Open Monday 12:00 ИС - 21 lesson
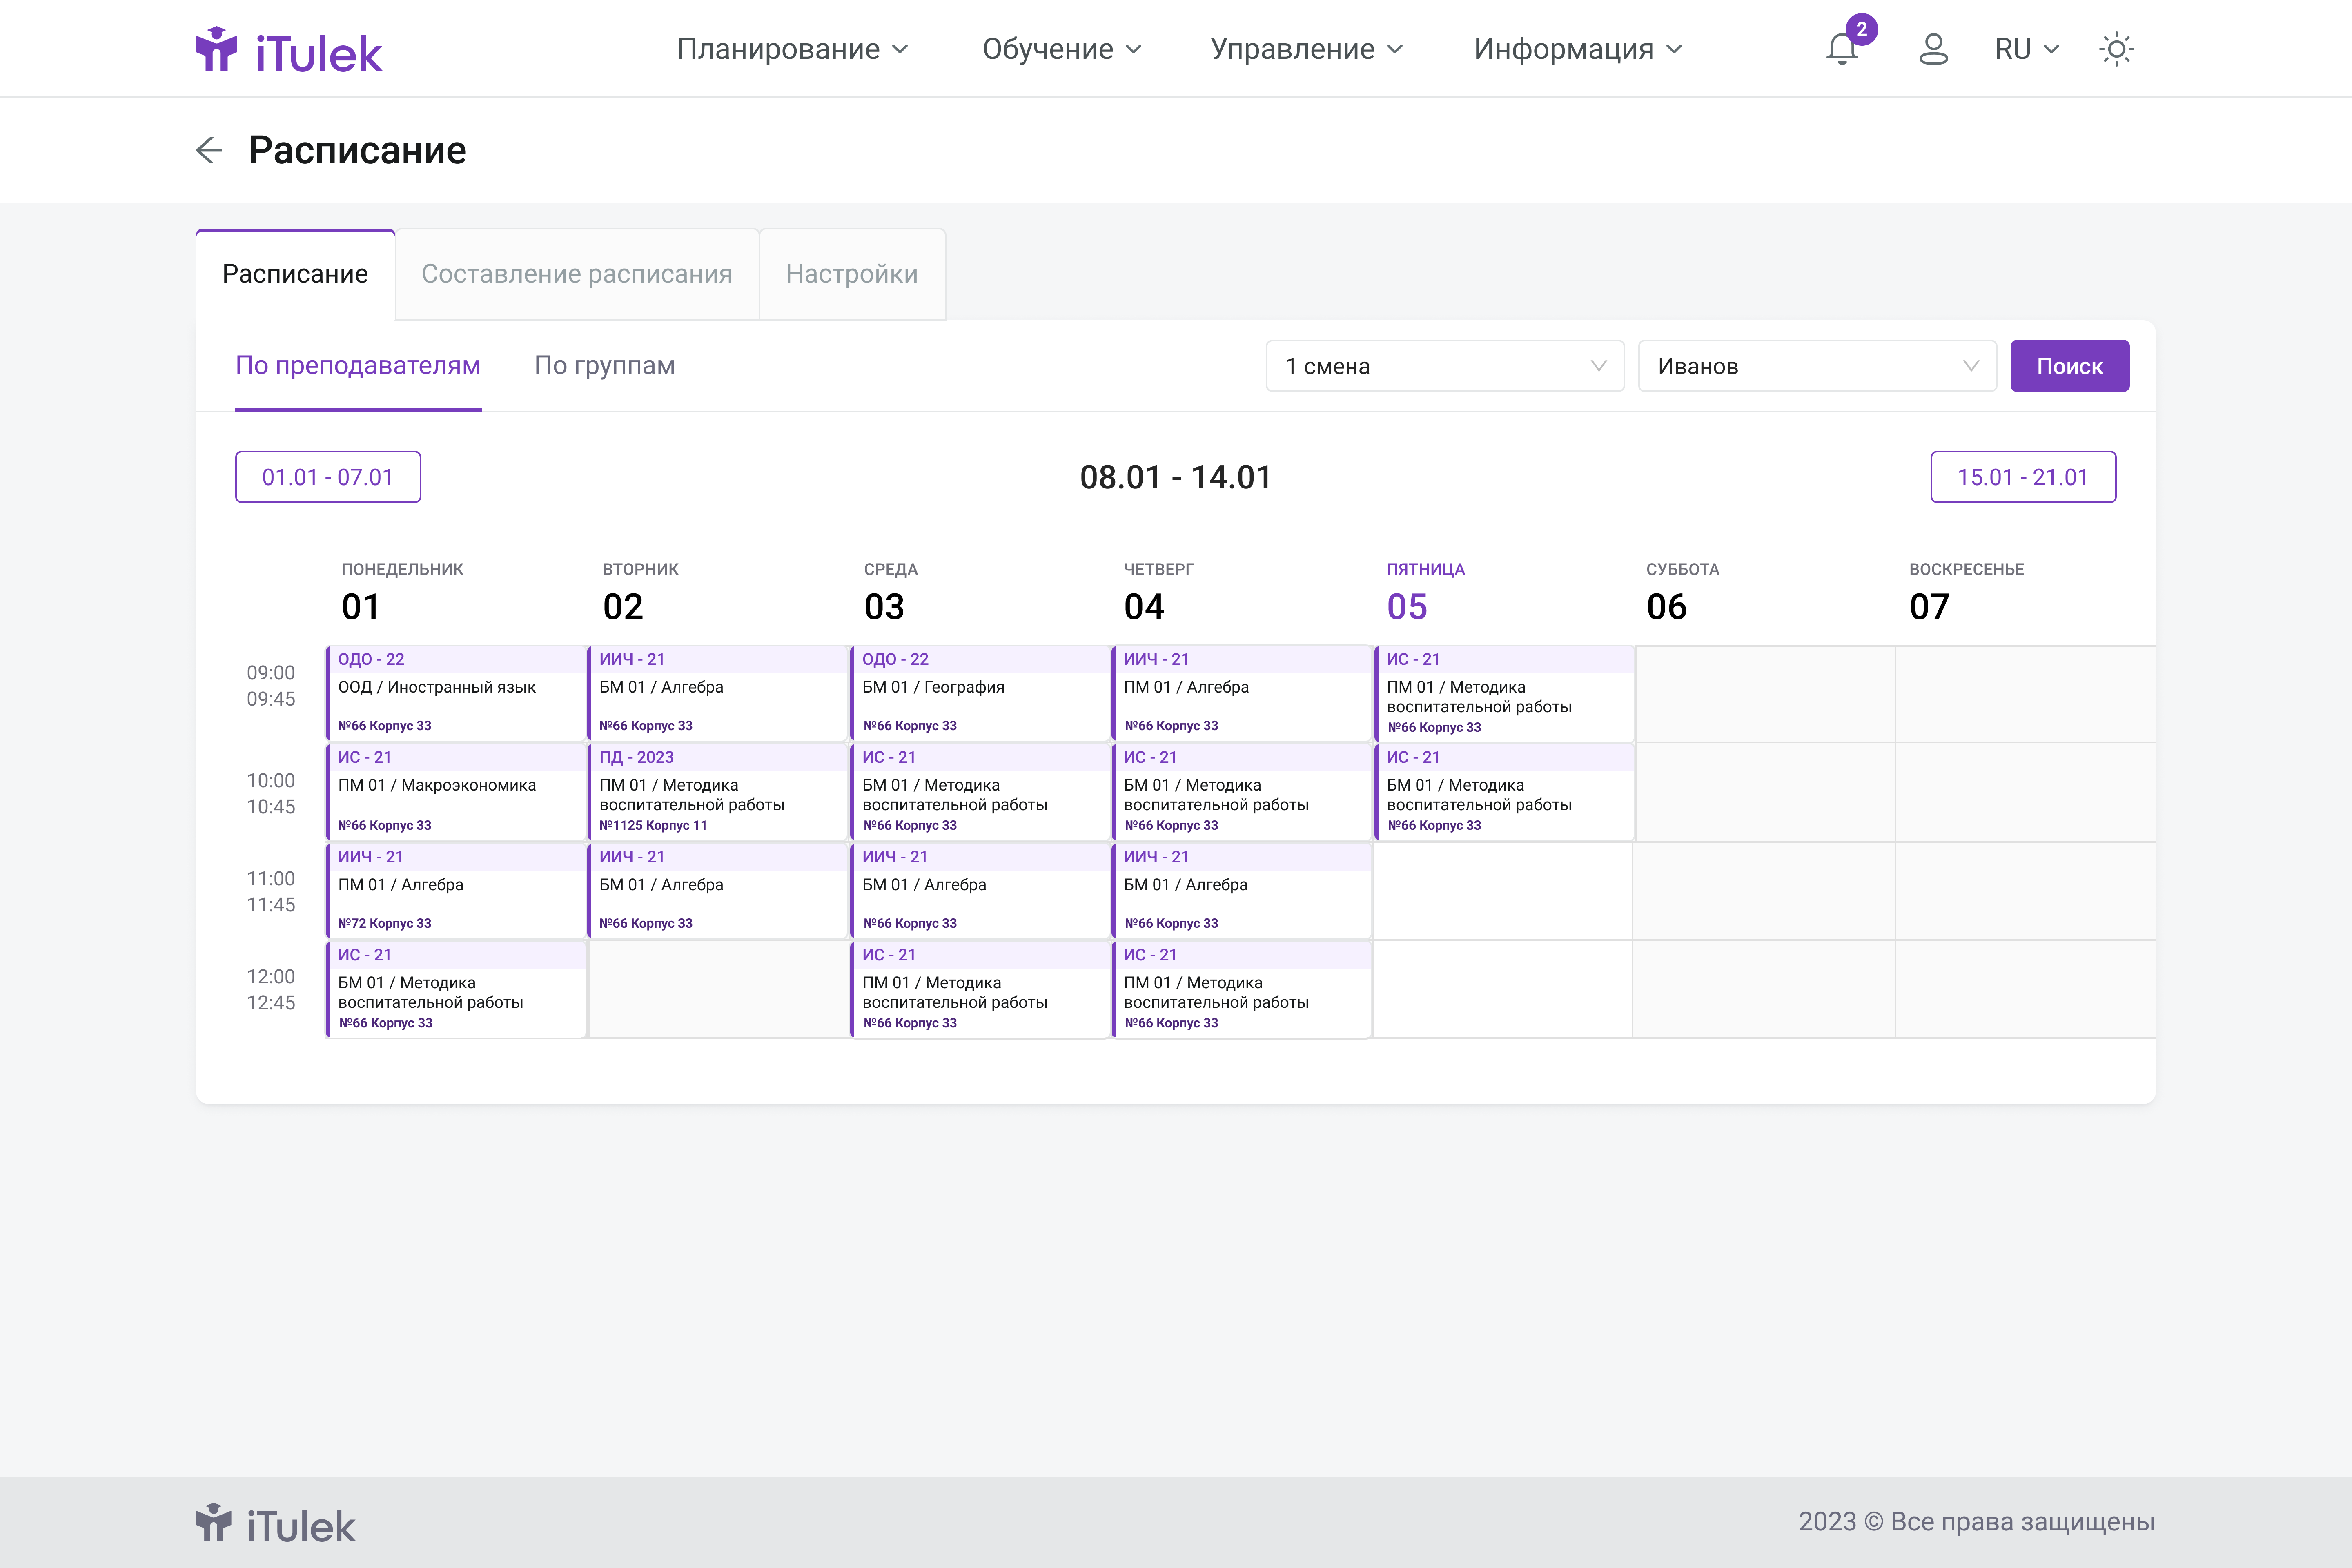The height and width of the screenshot is (1568, 2352). (x=456, y=989)
